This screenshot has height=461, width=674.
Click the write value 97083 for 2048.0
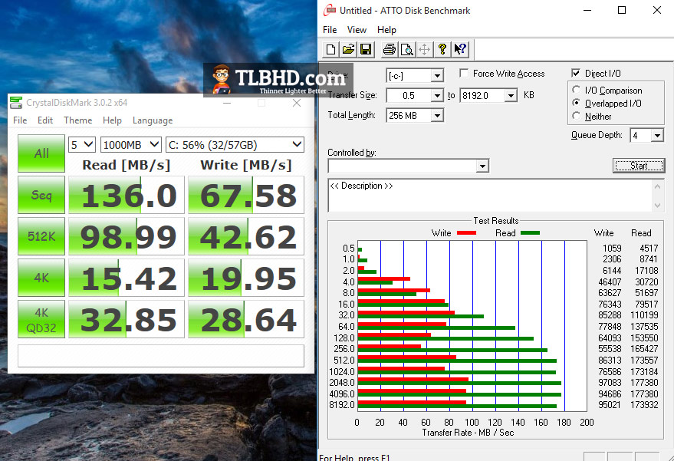click(x=610, y=383)
